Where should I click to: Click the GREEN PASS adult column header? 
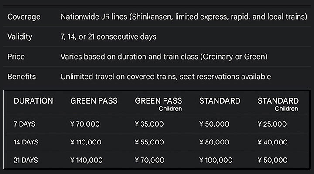(x=94, y=101)
